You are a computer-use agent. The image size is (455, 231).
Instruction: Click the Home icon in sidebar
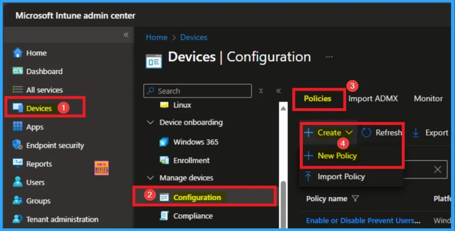click(x=18, y=53)
